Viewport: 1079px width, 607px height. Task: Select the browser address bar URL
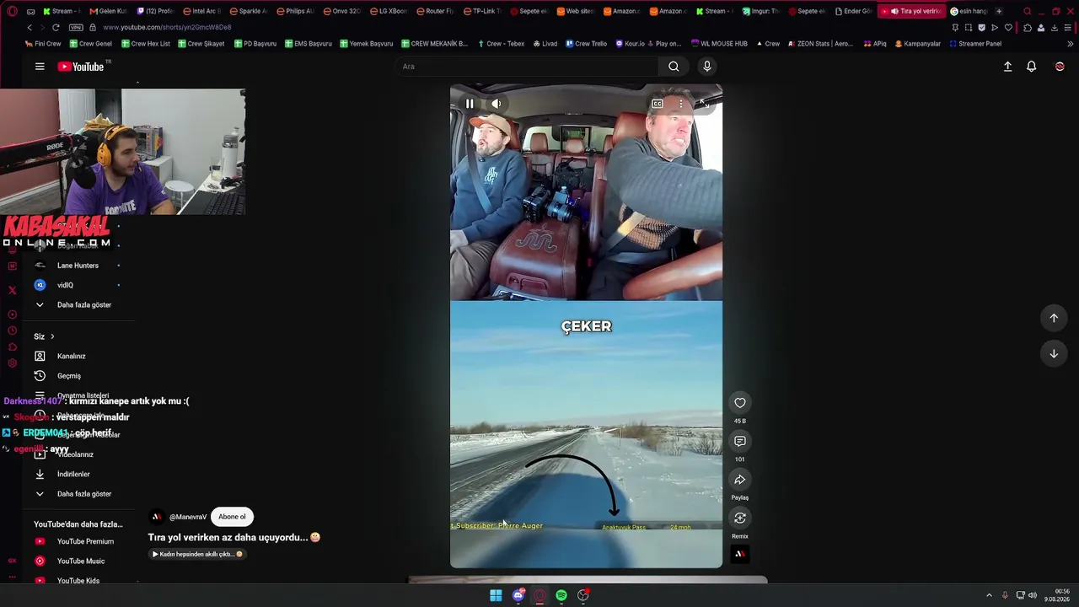167,27
